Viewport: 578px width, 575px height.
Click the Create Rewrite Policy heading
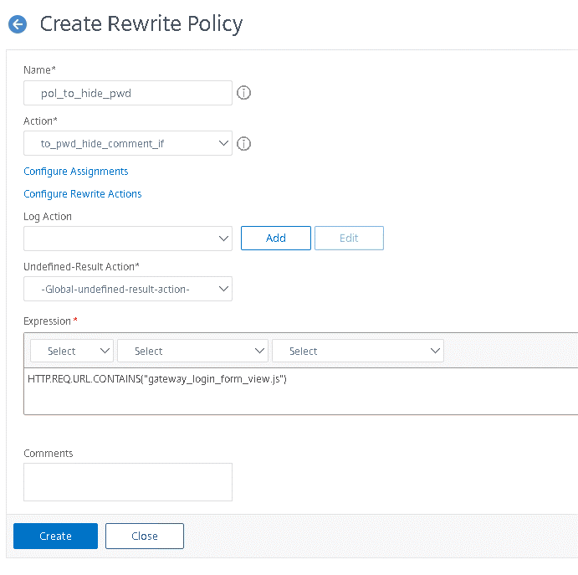point(141,24)
